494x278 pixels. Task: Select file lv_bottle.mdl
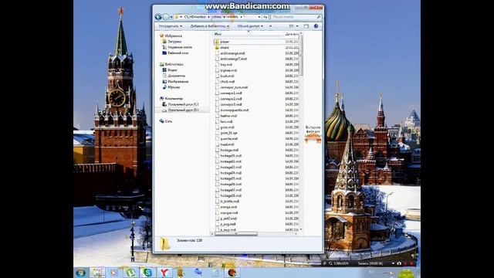click(230, 202)
